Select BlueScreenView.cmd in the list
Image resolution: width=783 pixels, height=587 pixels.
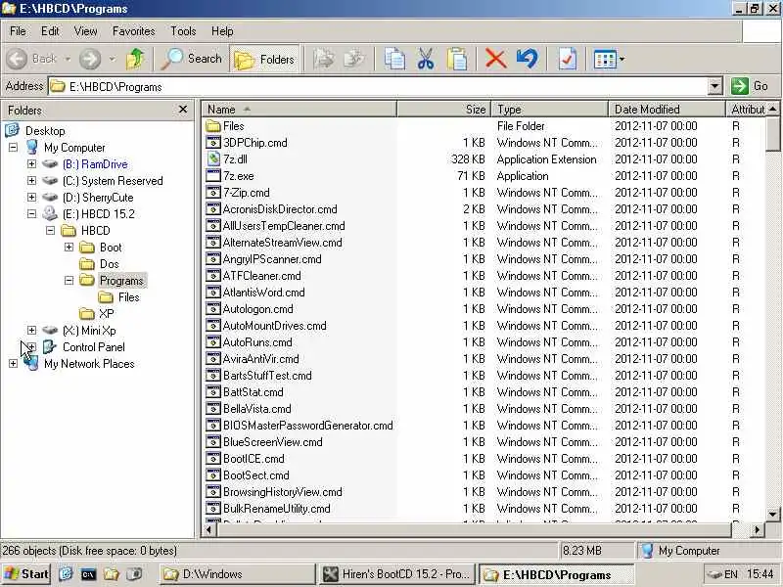[273, 442]
